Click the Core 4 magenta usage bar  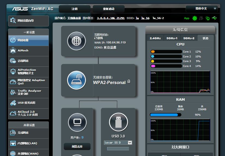click(x=166, y=66)
